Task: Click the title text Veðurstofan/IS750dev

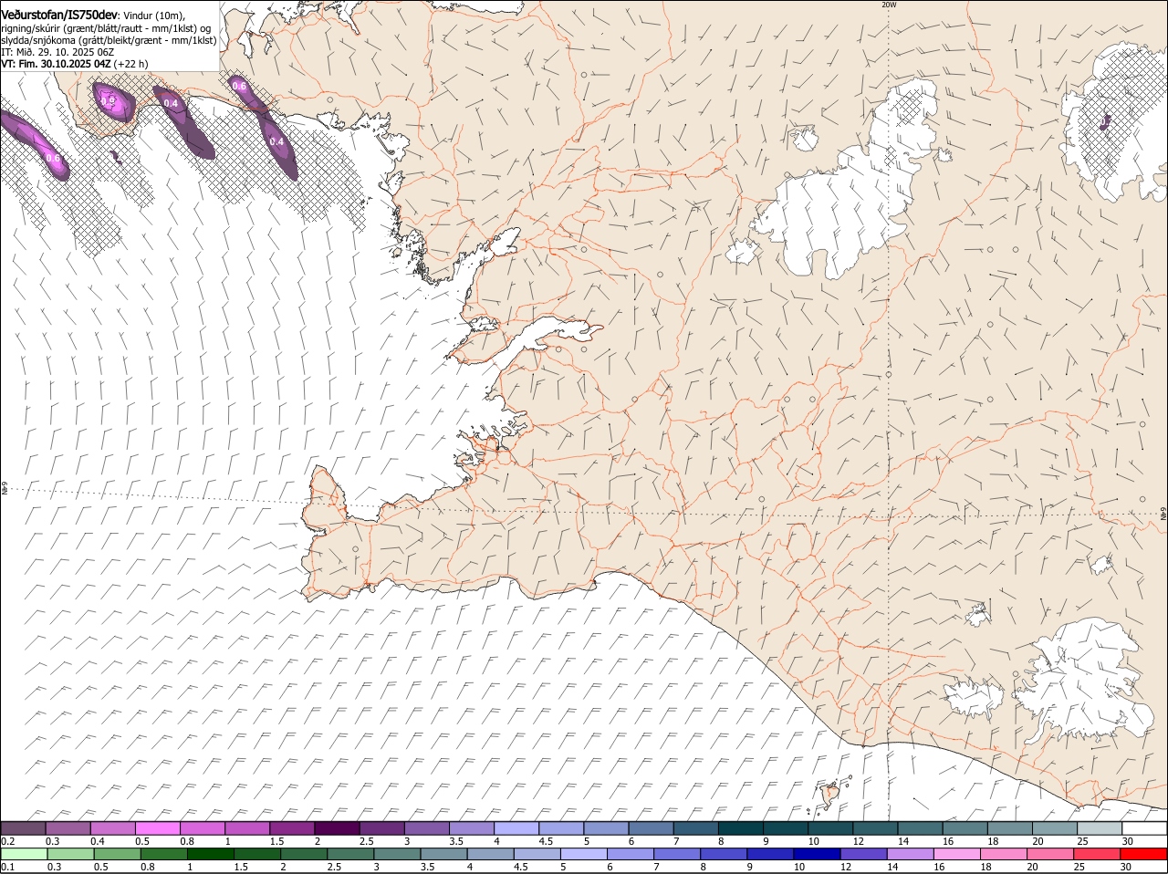Action: tap(59, 15)
